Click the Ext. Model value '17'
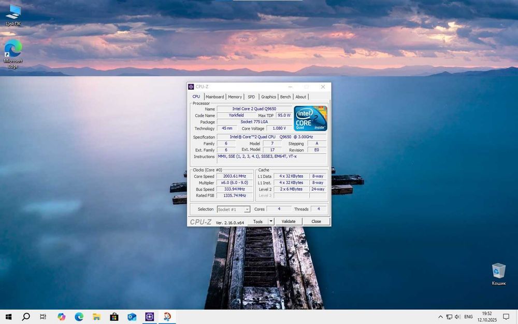Viewport: 518px width, 324px height. tap(272, 150)
